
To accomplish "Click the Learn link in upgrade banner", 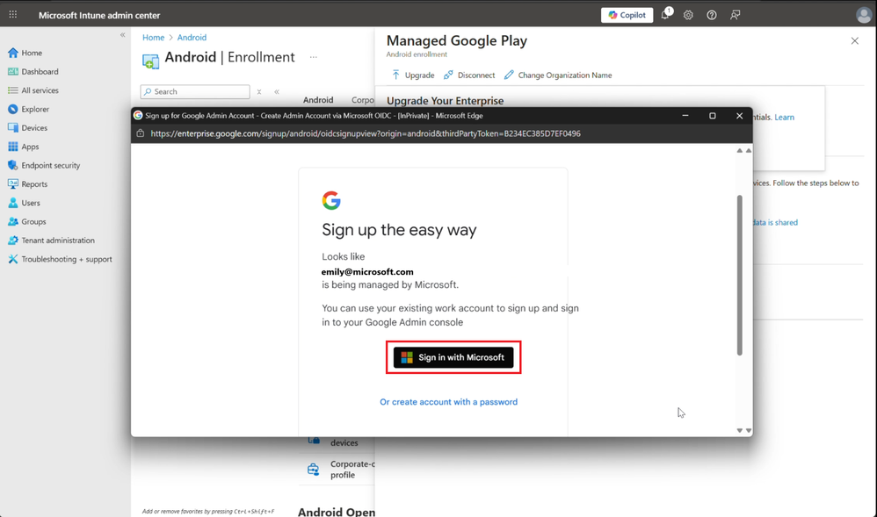I will (x=784, y=117).
